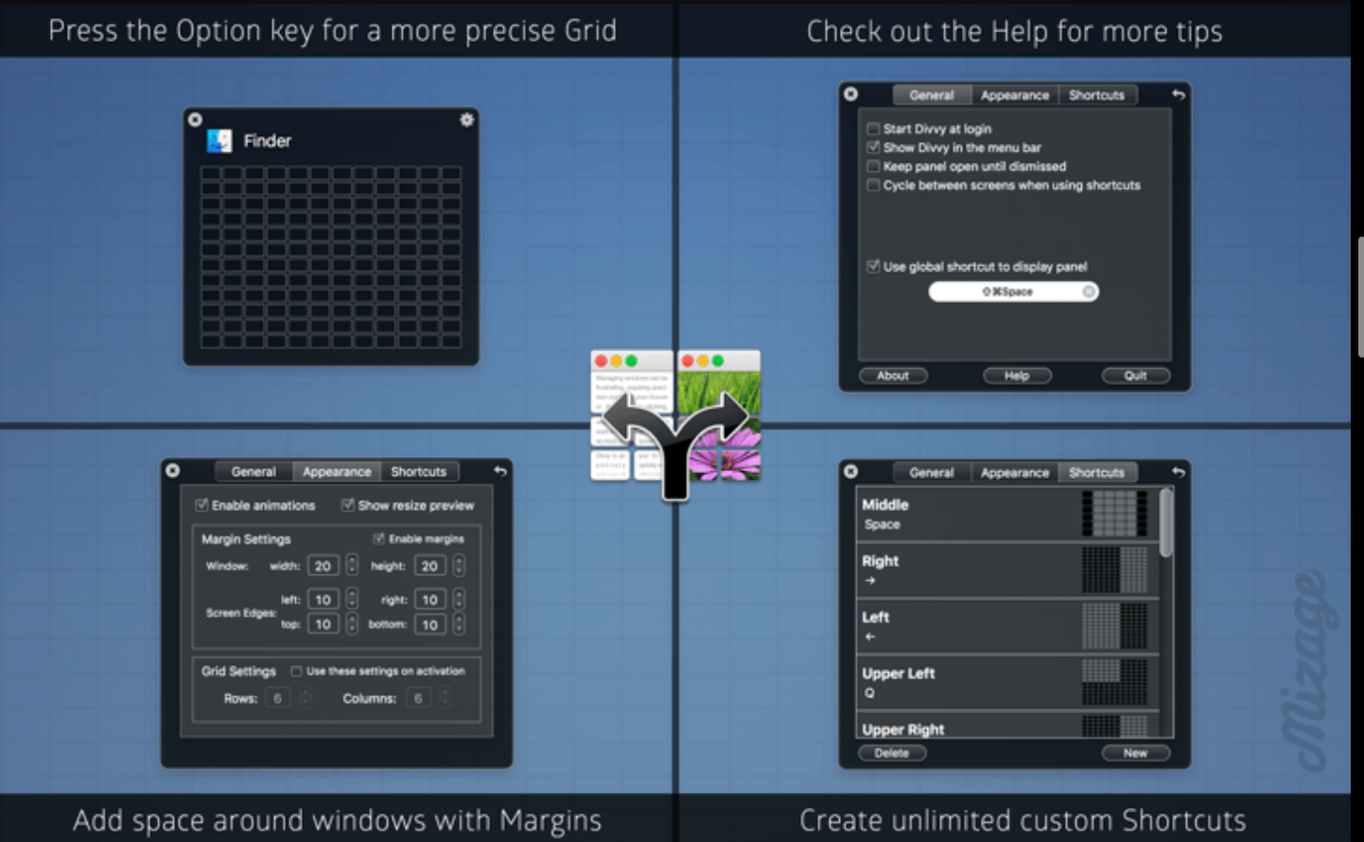Switch to General tab in the shortcuts list panel
This screenshot has width=1364, height=842.
932,472
